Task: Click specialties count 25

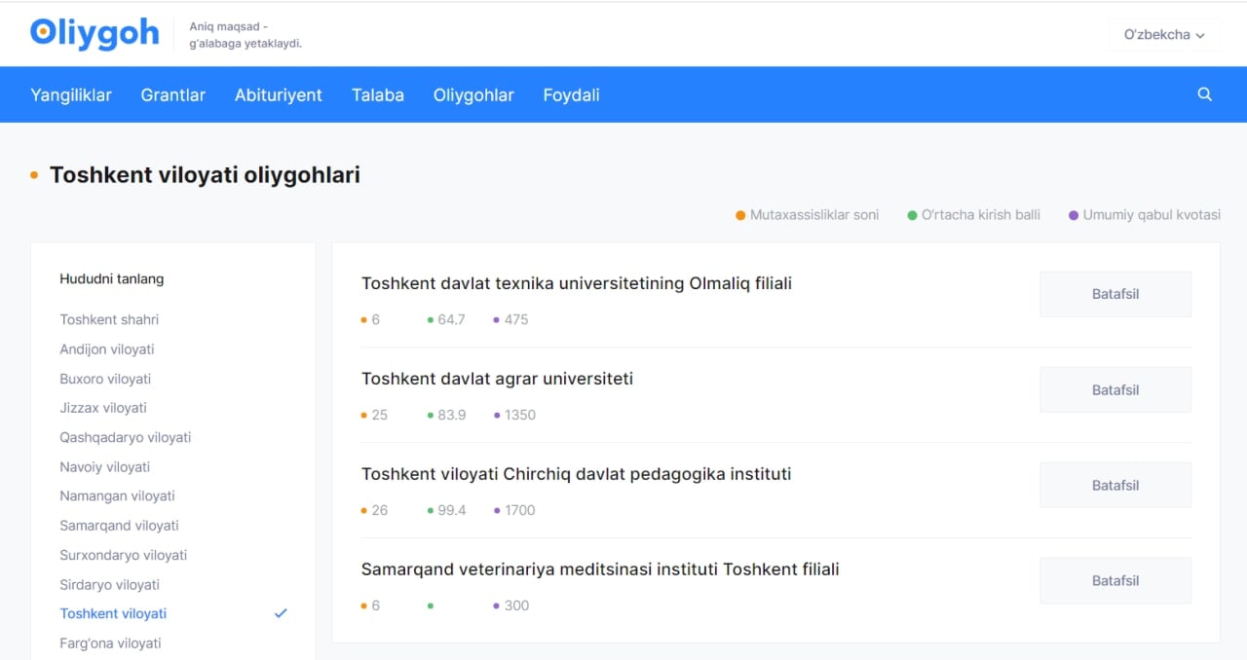Action: [x=379, y=415]
